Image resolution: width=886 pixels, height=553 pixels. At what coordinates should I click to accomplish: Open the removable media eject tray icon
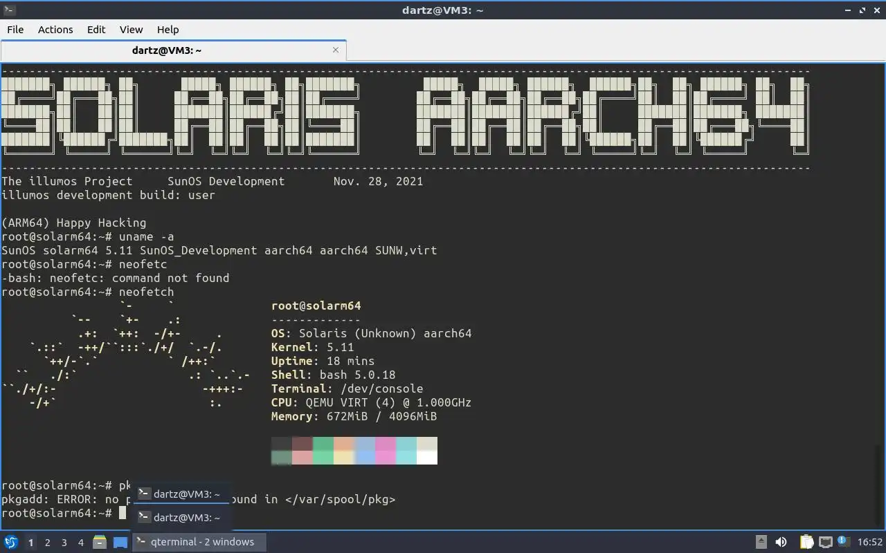[761, 542]
